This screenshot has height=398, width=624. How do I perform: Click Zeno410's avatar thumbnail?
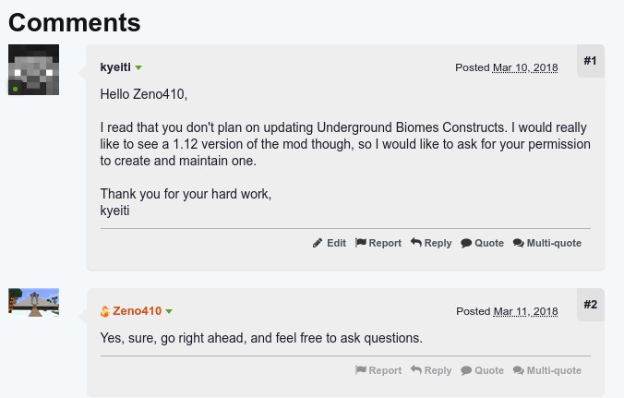(34, 302)
